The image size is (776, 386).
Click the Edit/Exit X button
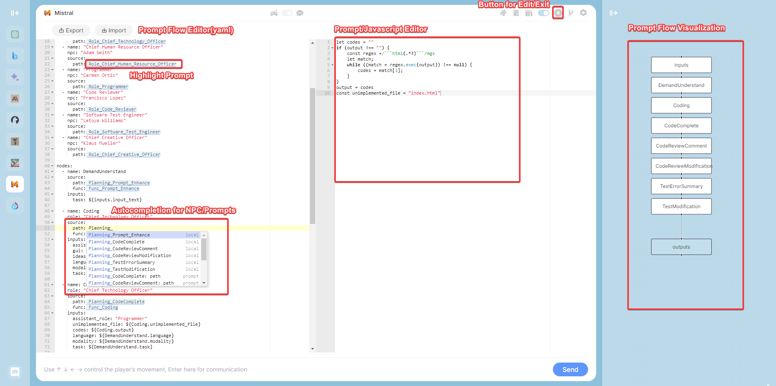(x=558, y=13)
